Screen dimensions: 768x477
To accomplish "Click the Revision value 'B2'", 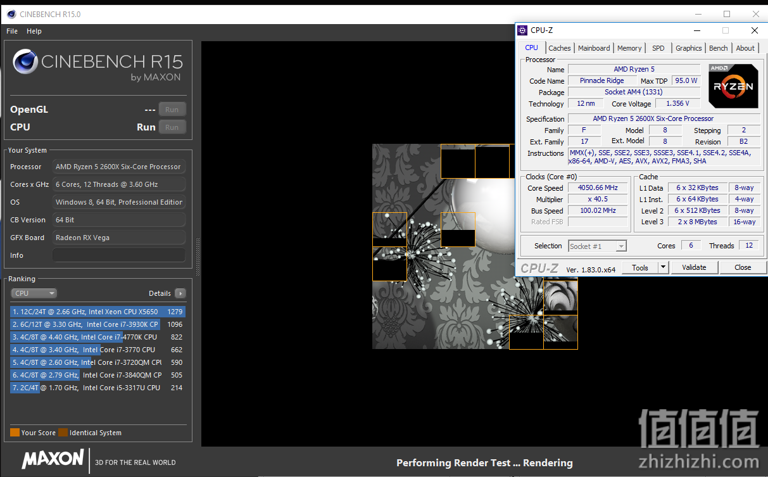I will 744,141.
